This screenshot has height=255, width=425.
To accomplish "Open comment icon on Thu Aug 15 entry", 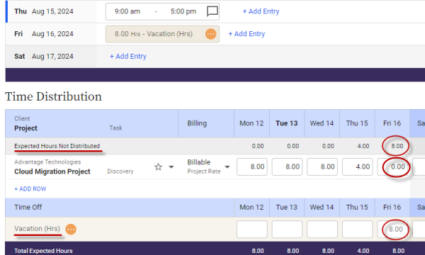I will click(212, 11).
